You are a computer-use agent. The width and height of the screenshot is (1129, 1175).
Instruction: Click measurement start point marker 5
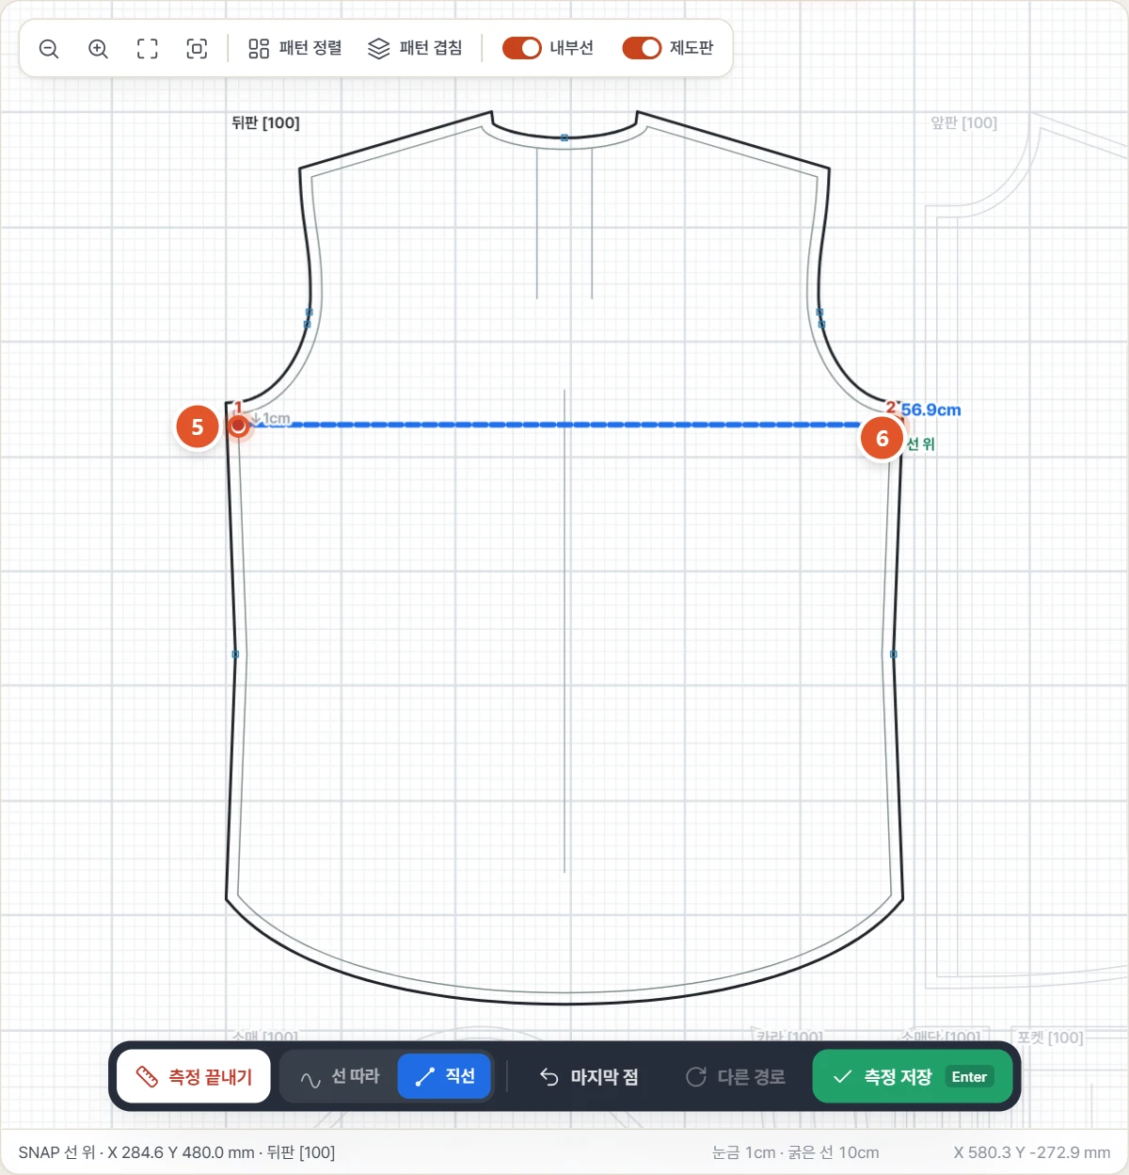[x=198, y=427]
